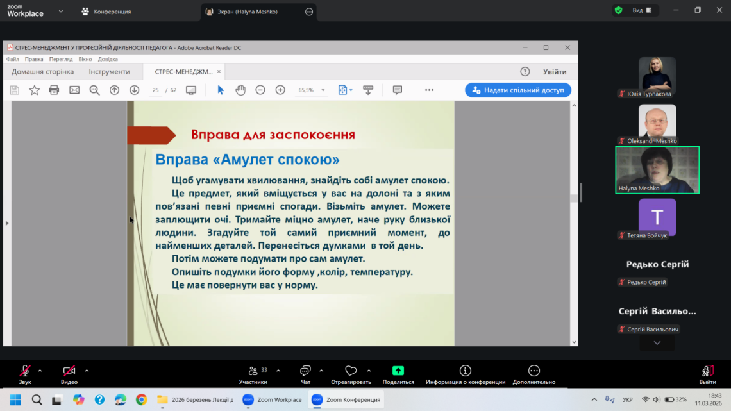Screen dimensions: 731x411
Task: Click the zoom in plus icon
Action: pos(280,90)
